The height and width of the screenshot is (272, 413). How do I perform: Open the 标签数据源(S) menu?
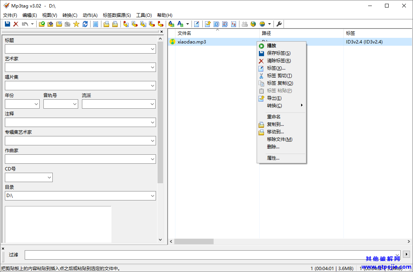click(117, 15)
